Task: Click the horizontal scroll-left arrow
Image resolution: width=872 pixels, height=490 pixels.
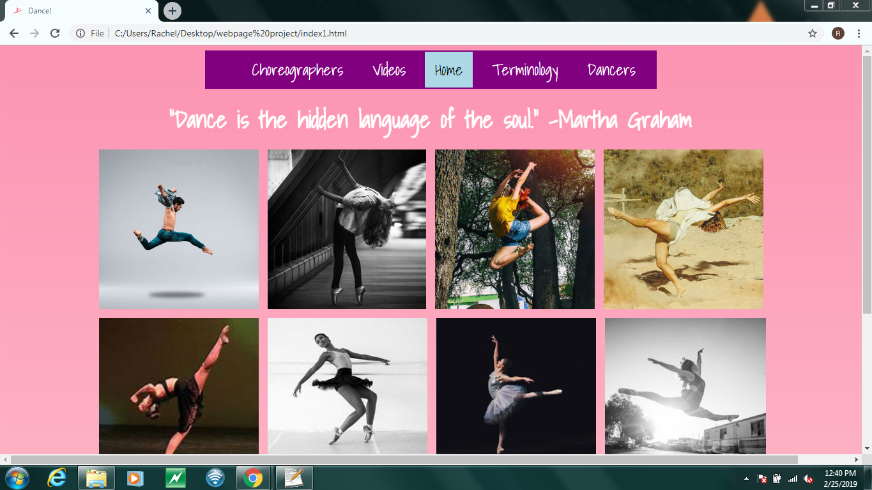Action: (5, 460)
